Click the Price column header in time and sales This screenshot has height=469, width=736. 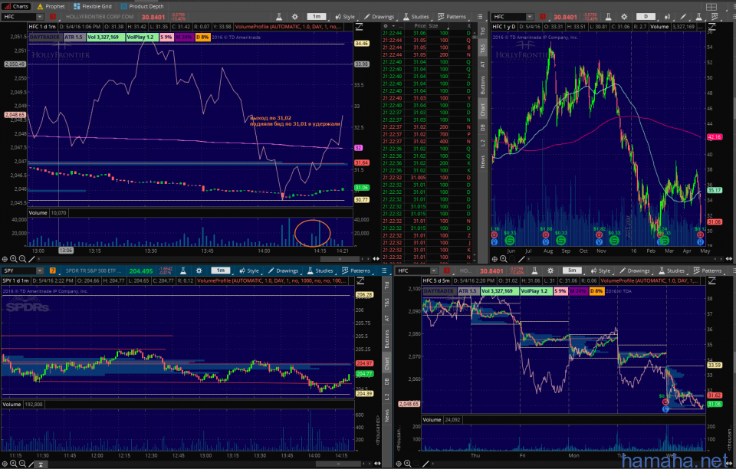tap(419, 26)
